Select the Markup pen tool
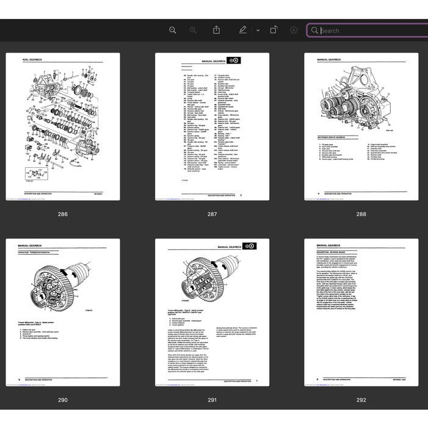Screen dimensions: 428x428 coord(242,30)
